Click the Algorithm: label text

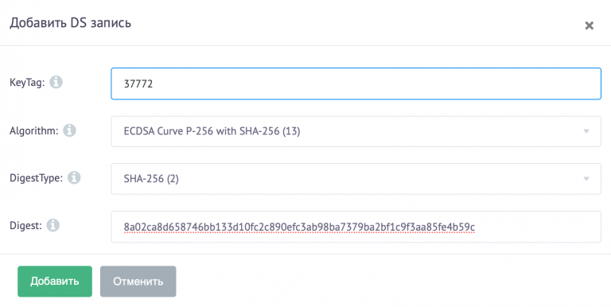coord(33,130)
